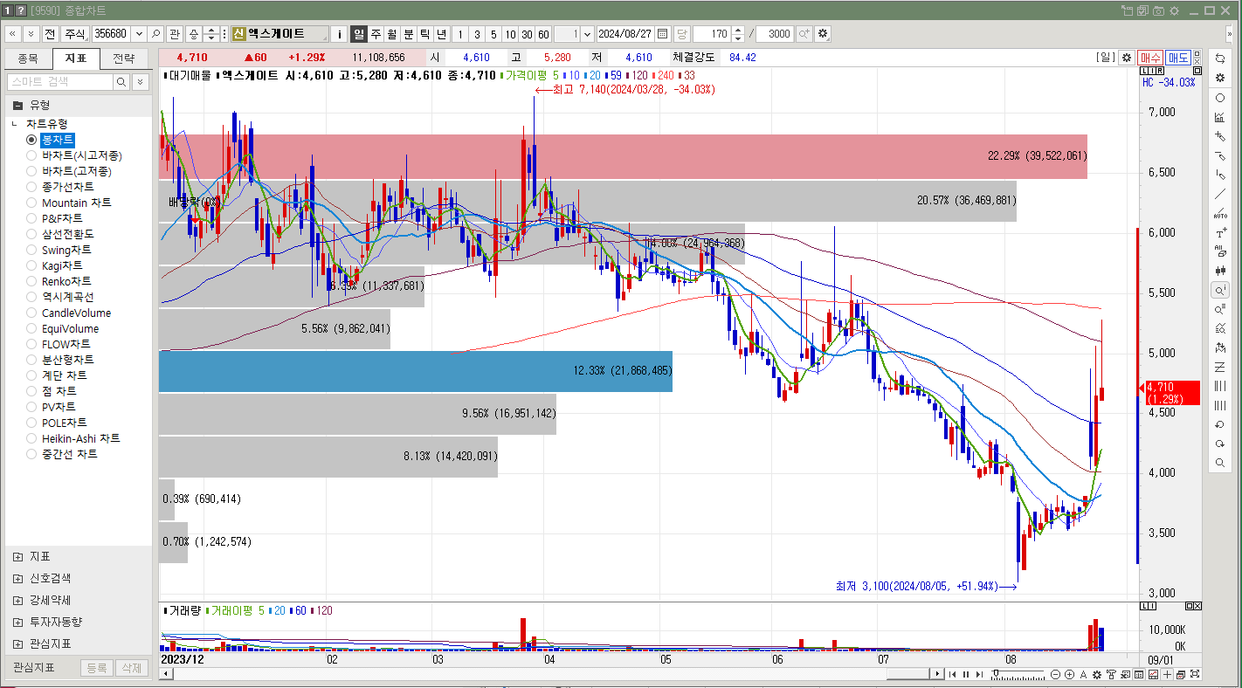Select the 봉차트 radio button

[31, 140]
